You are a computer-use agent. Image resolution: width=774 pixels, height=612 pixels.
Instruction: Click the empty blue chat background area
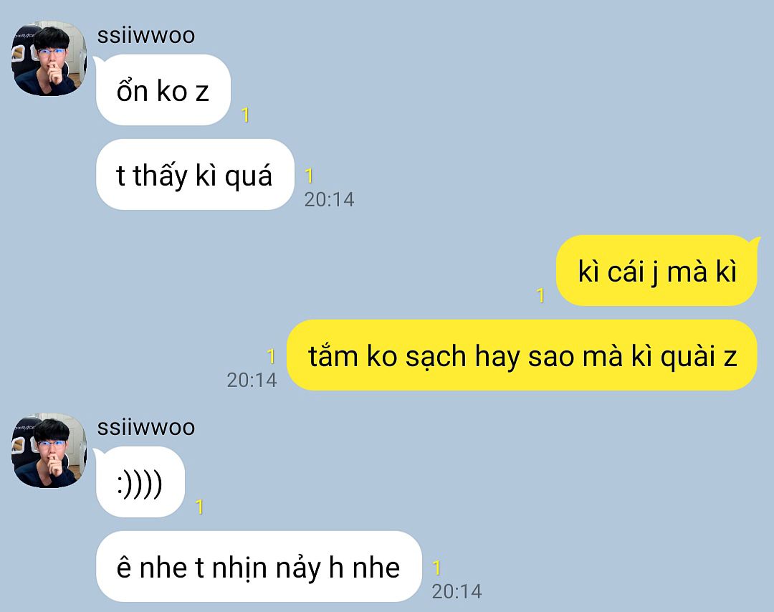pos(543,123)
